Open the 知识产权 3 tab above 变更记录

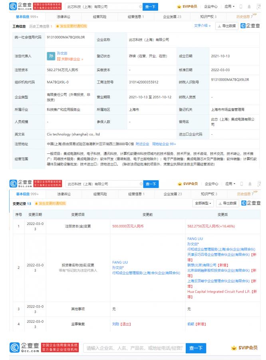click(209, 194)
